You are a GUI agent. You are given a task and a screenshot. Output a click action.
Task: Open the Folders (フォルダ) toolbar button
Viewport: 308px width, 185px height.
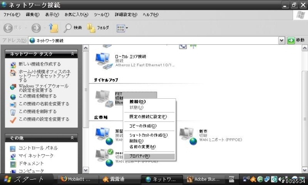pos(98,28)
